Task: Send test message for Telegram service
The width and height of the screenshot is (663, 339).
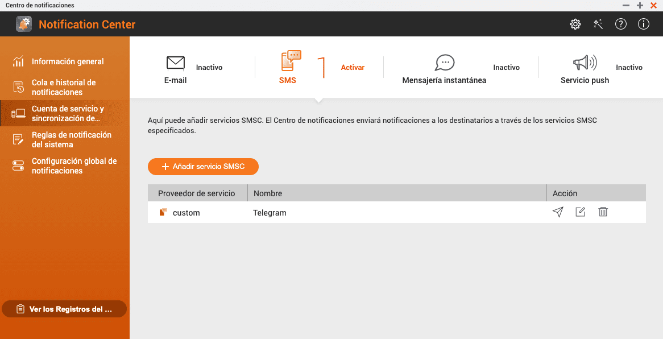Action: pyautogui.click(x=558, y=212)
